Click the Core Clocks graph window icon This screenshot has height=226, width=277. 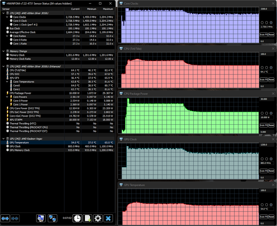[x=121, y=3]
